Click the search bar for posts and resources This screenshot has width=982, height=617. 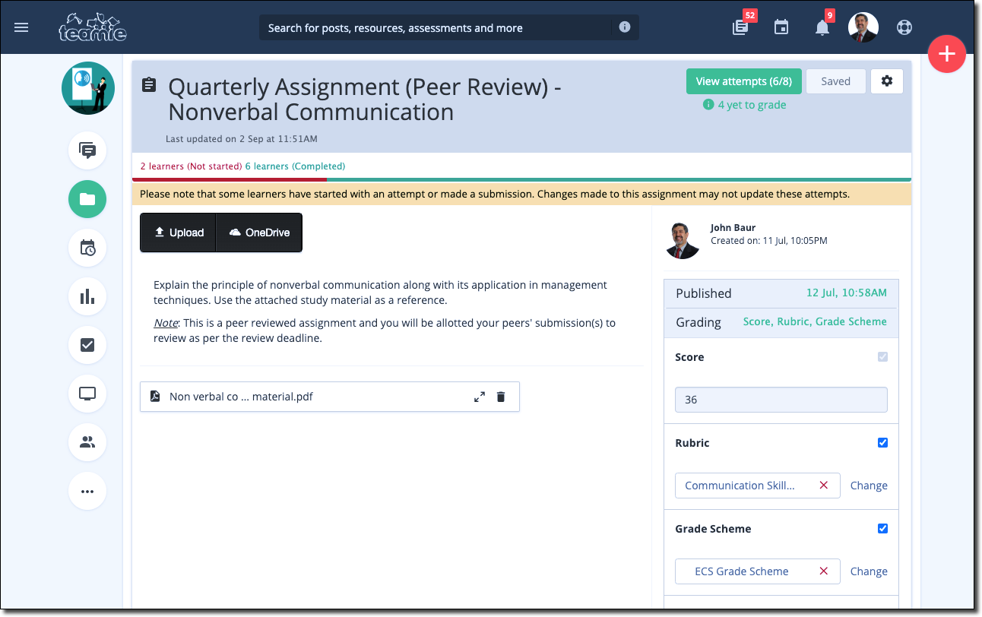[448, 27]
